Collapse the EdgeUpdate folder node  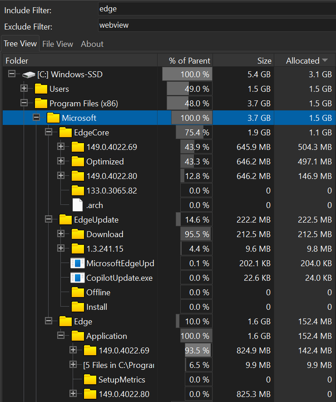pos(49,219)
